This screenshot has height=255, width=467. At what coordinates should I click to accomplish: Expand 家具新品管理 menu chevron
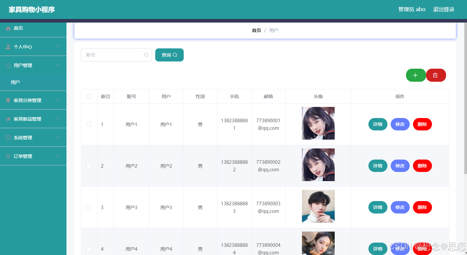point(58,119)
